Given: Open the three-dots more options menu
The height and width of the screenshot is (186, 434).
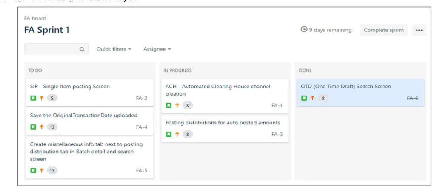Looking at the screenshot, I should 419,30.
